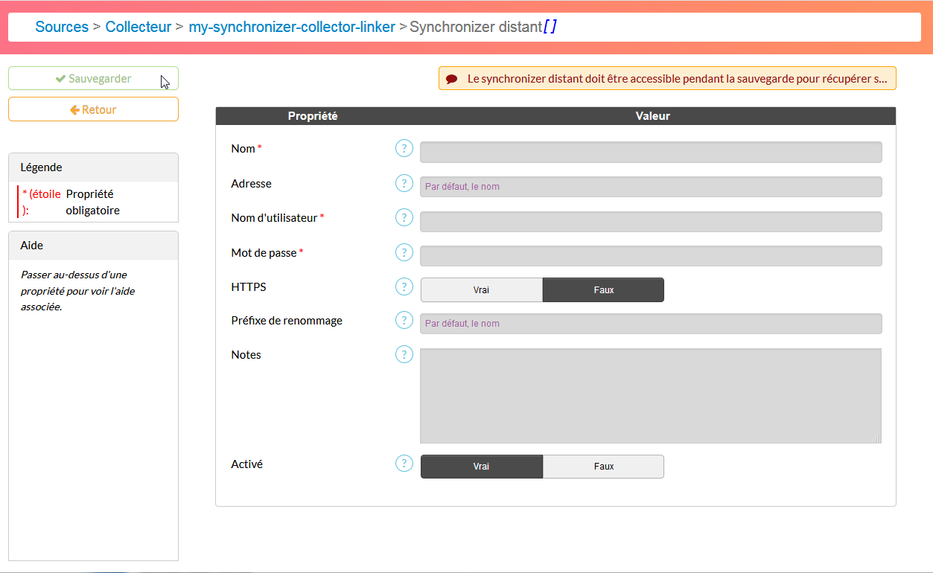Screen dimensions: 933x573
Task: Open help for Nom d'utilisateur field
Action: point(404,217)
